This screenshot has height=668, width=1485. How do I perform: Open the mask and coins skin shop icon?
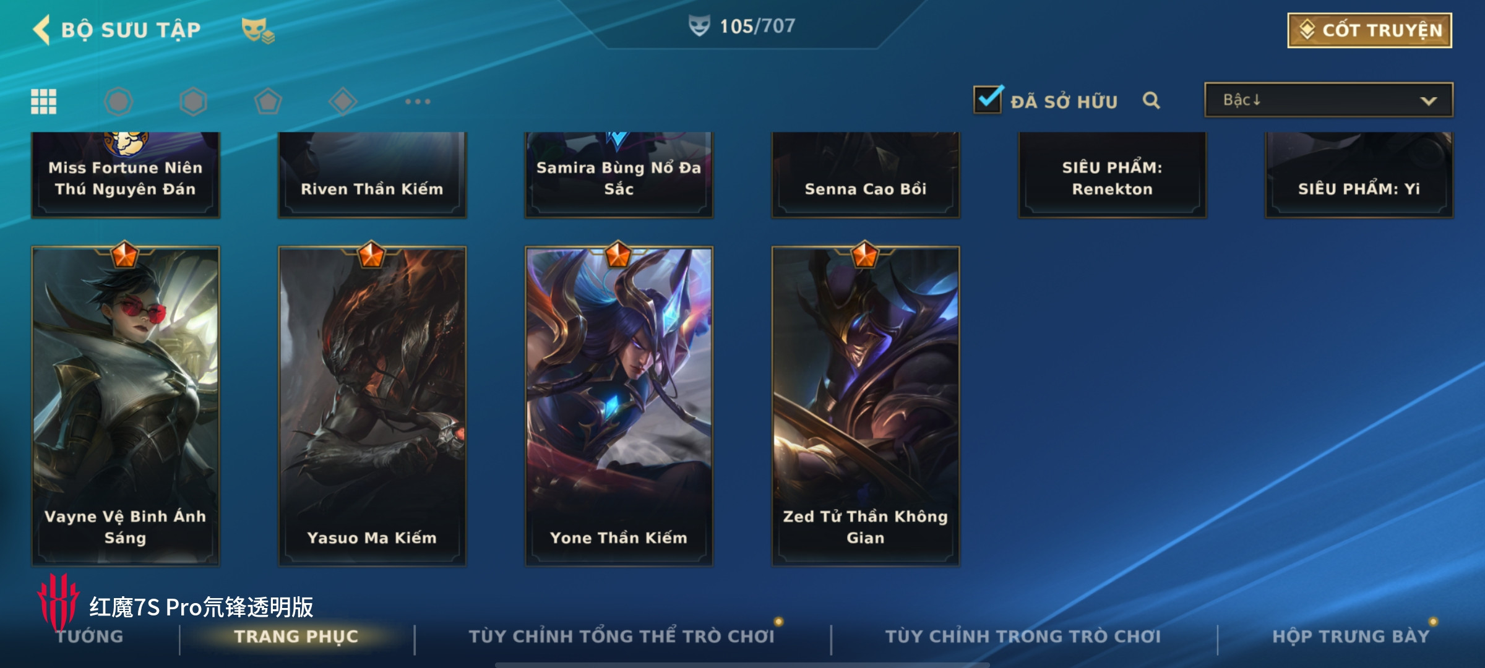pos(257,30)
